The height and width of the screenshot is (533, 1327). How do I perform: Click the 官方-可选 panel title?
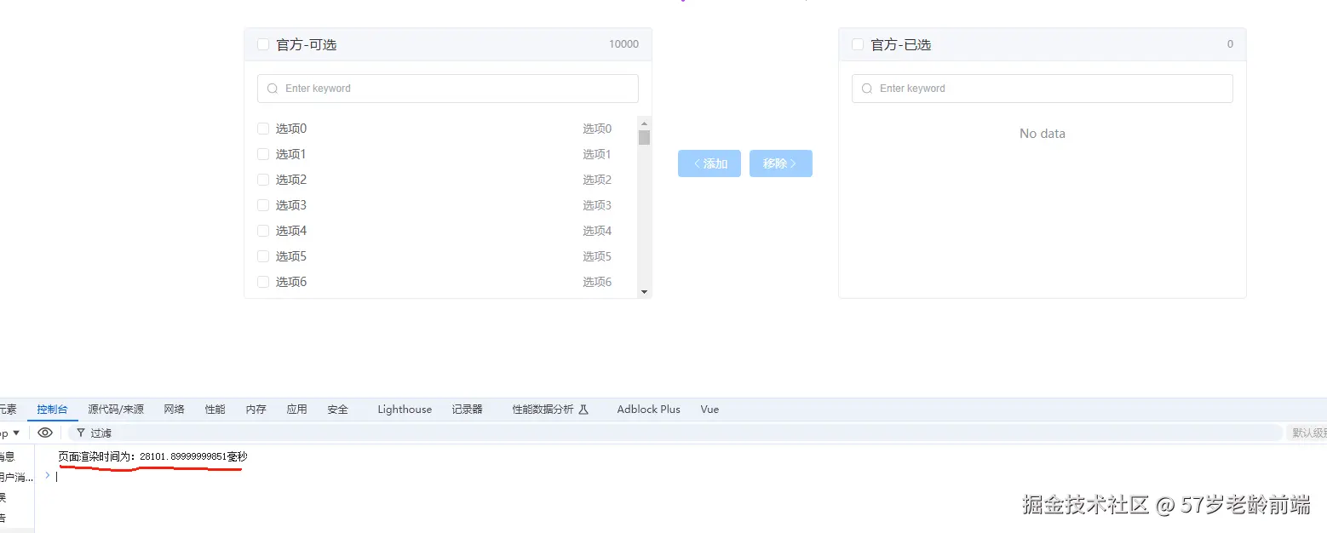coord(307,44)
